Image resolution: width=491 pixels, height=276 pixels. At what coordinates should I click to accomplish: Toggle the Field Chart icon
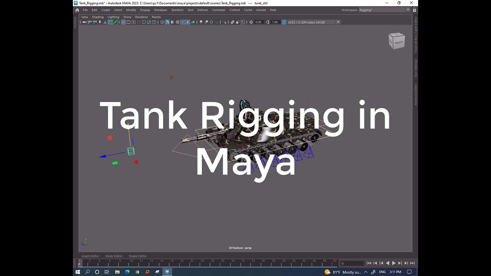tap(143, 22)
